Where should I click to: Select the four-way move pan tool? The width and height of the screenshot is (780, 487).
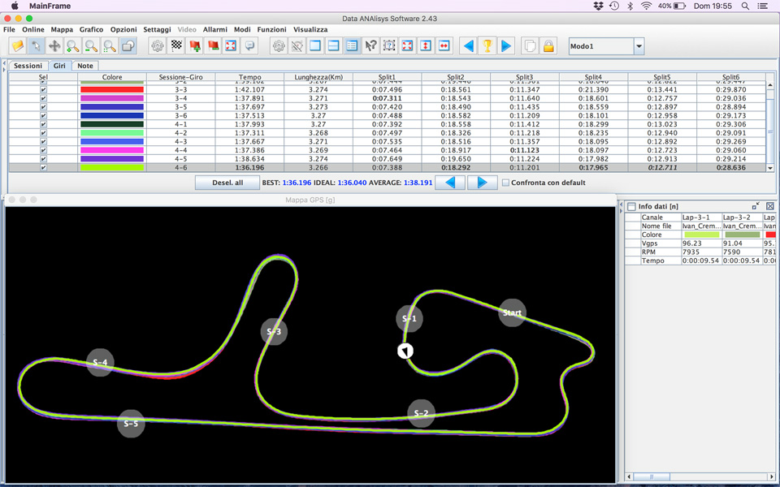54,46
